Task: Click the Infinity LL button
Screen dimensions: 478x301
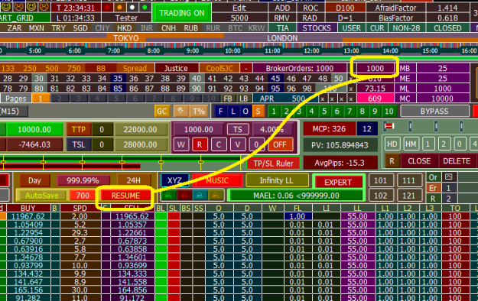Action: (277, 180)
